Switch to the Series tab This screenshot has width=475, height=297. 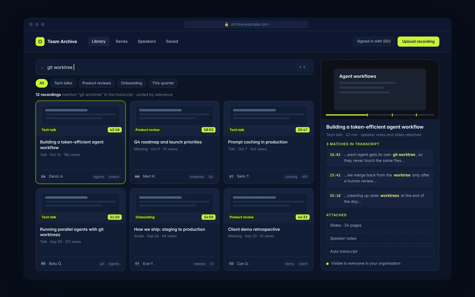point(121,42)
